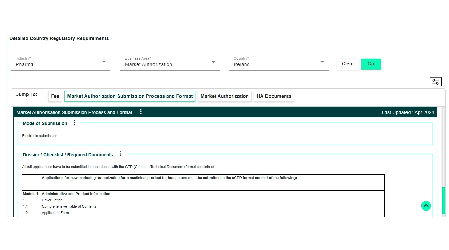Open options menu for Mode of Submission
The image size is (449, 250).
pyautogui.click(x=75, y=123)
